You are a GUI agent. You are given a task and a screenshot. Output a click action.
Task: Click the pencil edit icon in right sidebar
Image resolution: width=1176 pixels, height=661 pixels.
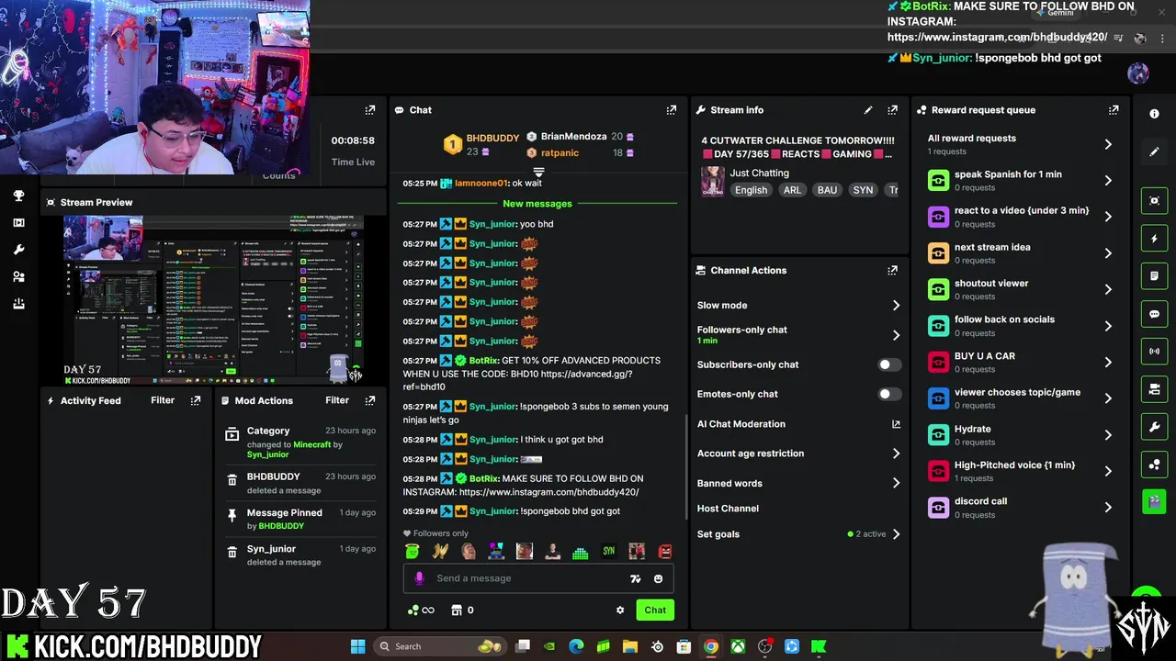[x=1154, y=151]
